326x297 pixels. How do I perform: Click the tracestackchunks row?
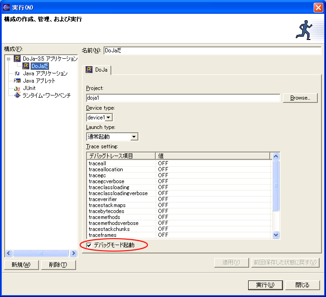coord(179,229)
